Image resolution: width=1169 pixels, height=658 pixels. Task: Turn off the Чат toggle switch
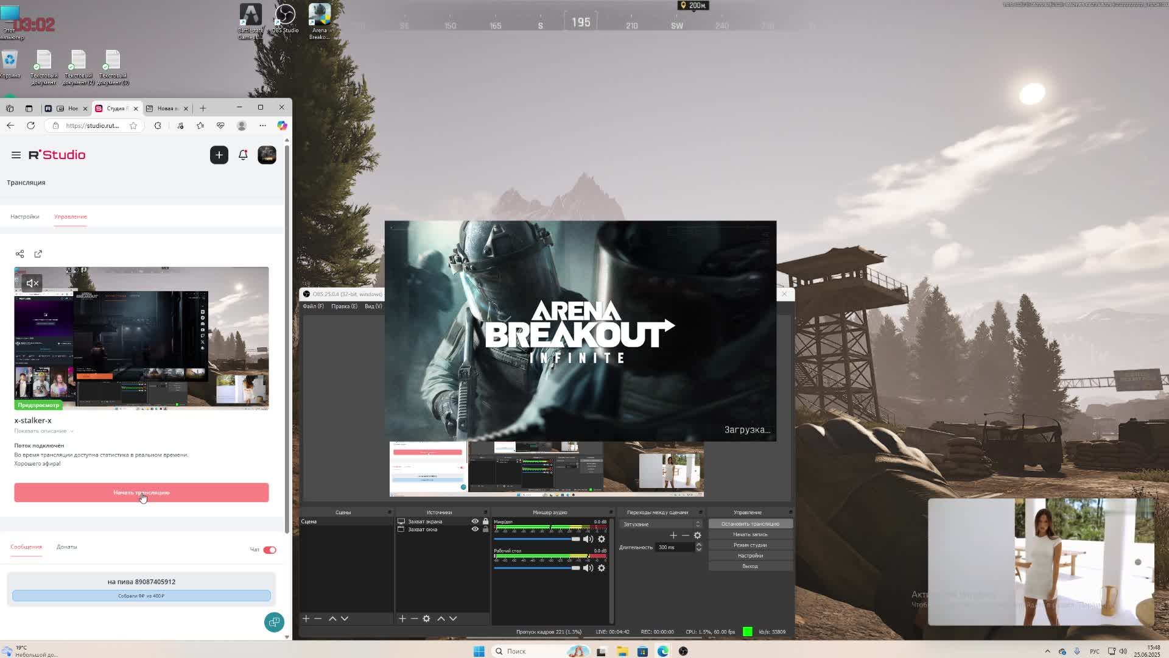point(270,550)
